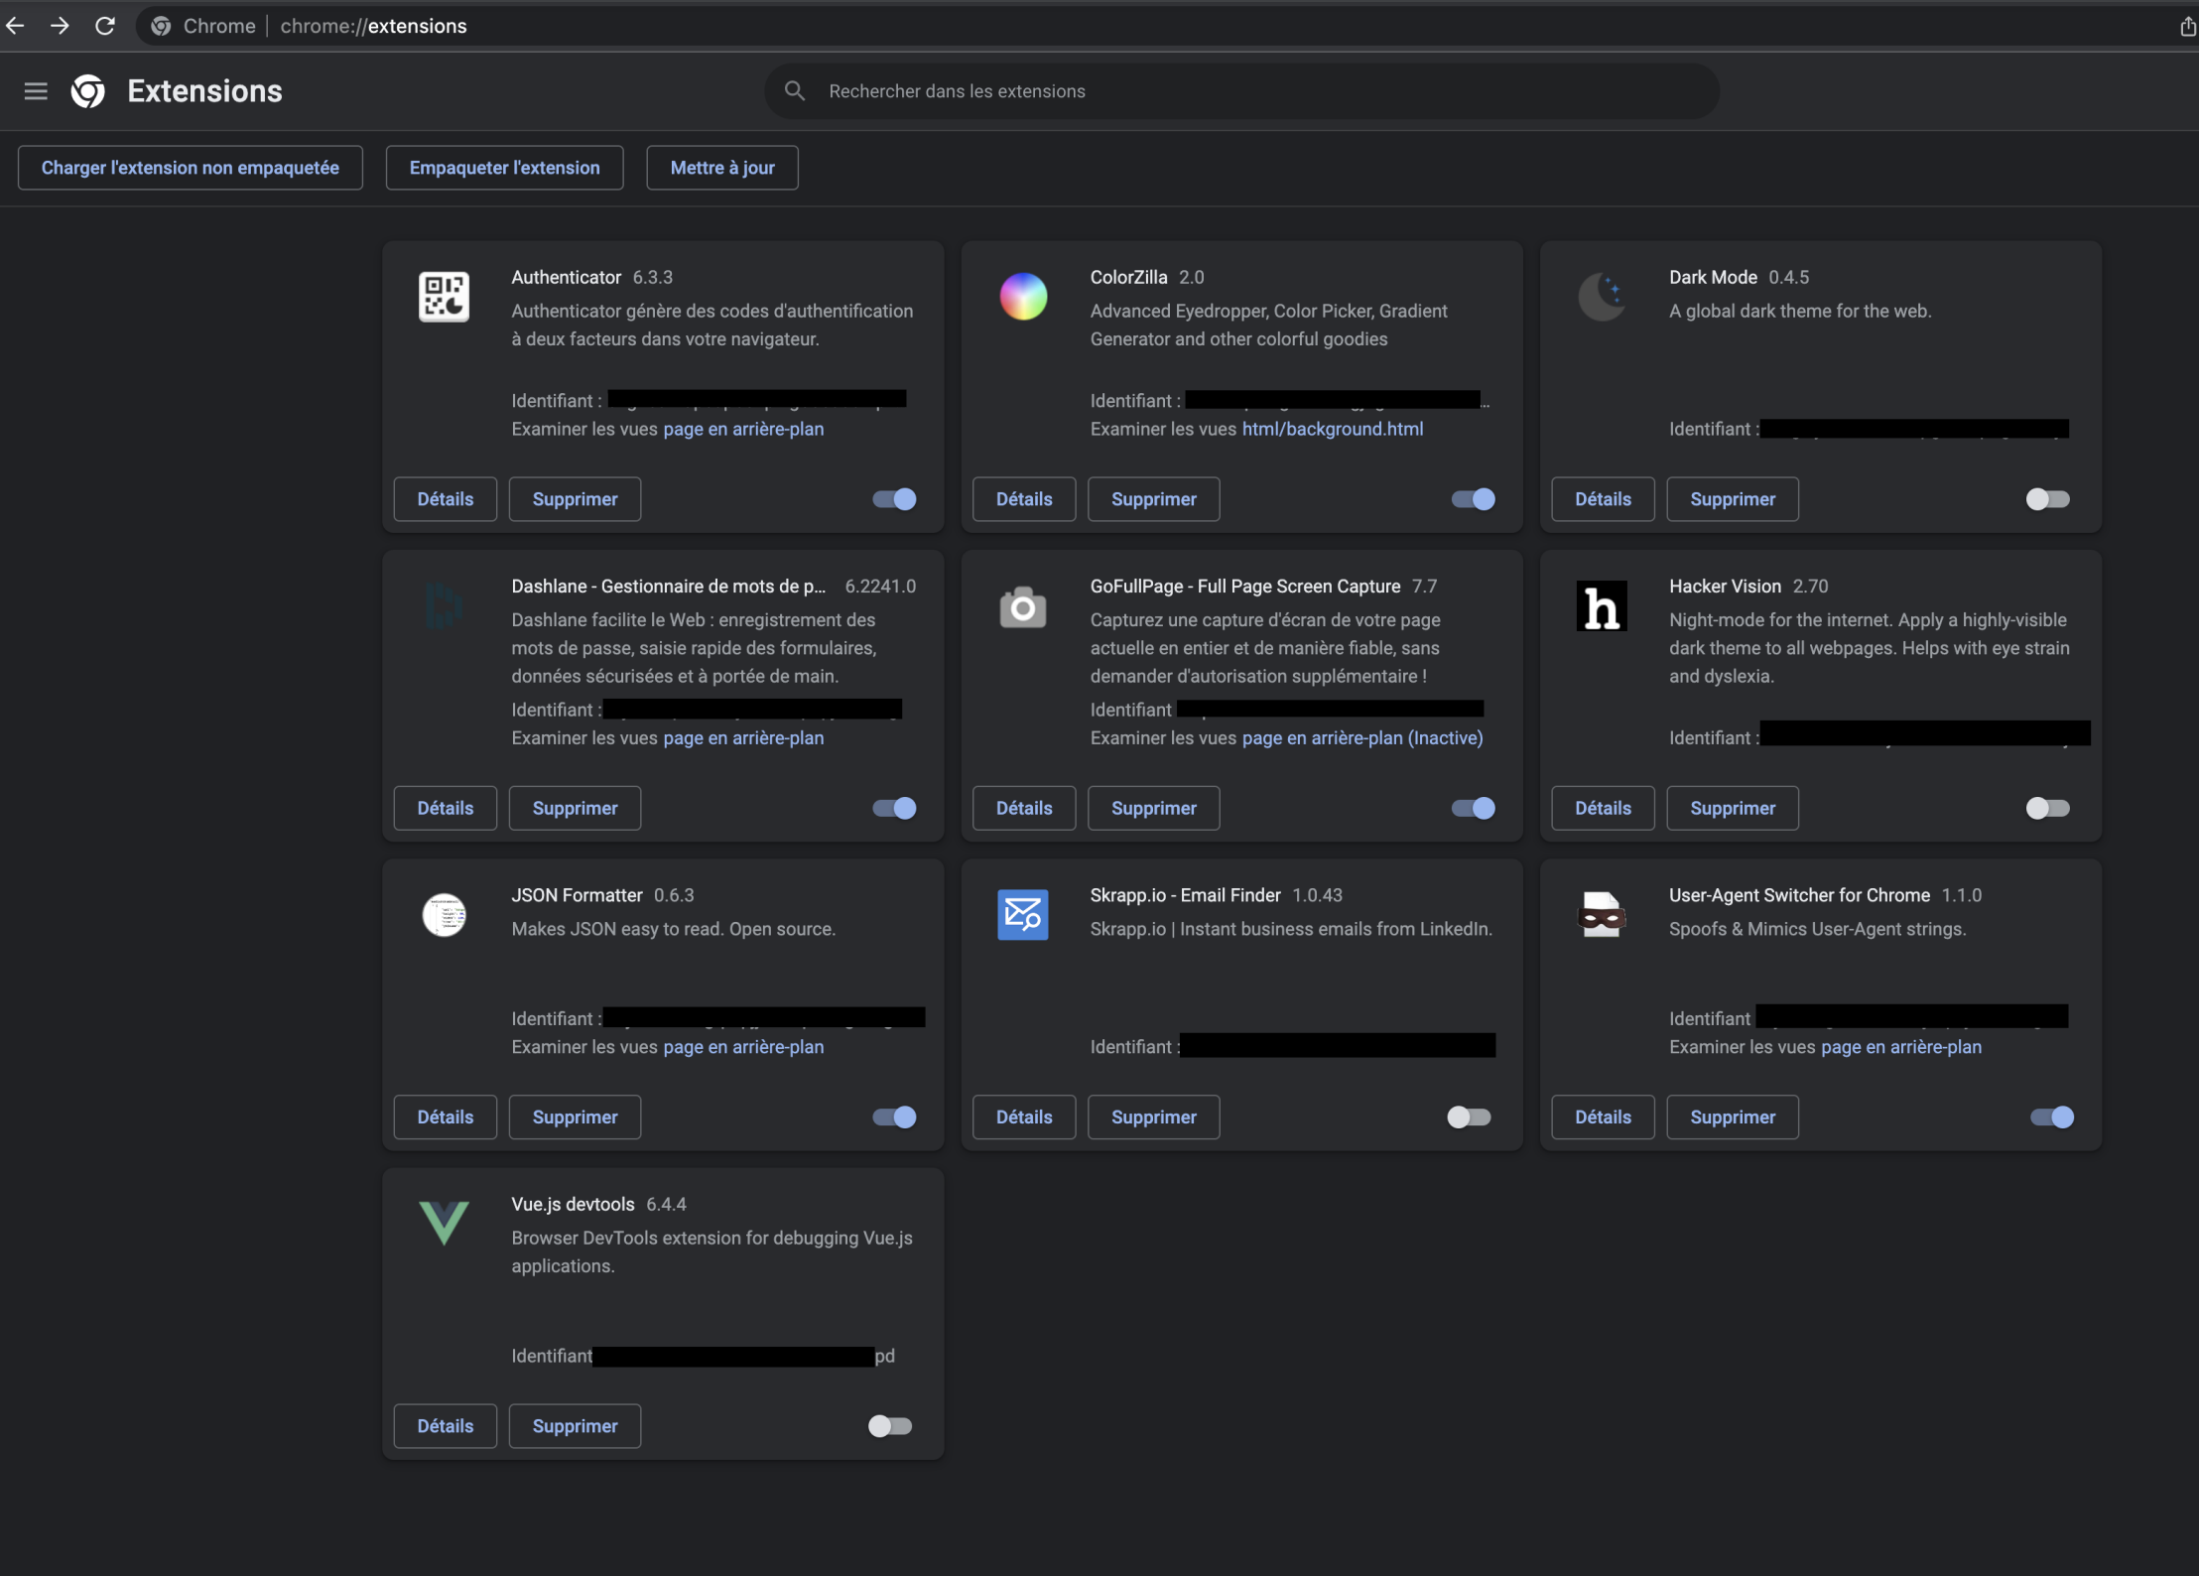The width and height of the screenshot is (2199, 1576).
Task: Open ColorZilla html/background.html link
Action: click(x=1333, y=429)
